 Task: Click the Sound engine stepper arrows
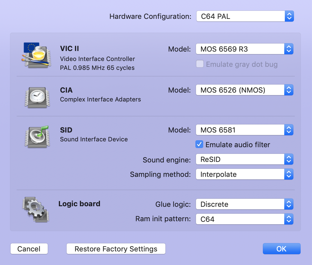click(289, 159)
